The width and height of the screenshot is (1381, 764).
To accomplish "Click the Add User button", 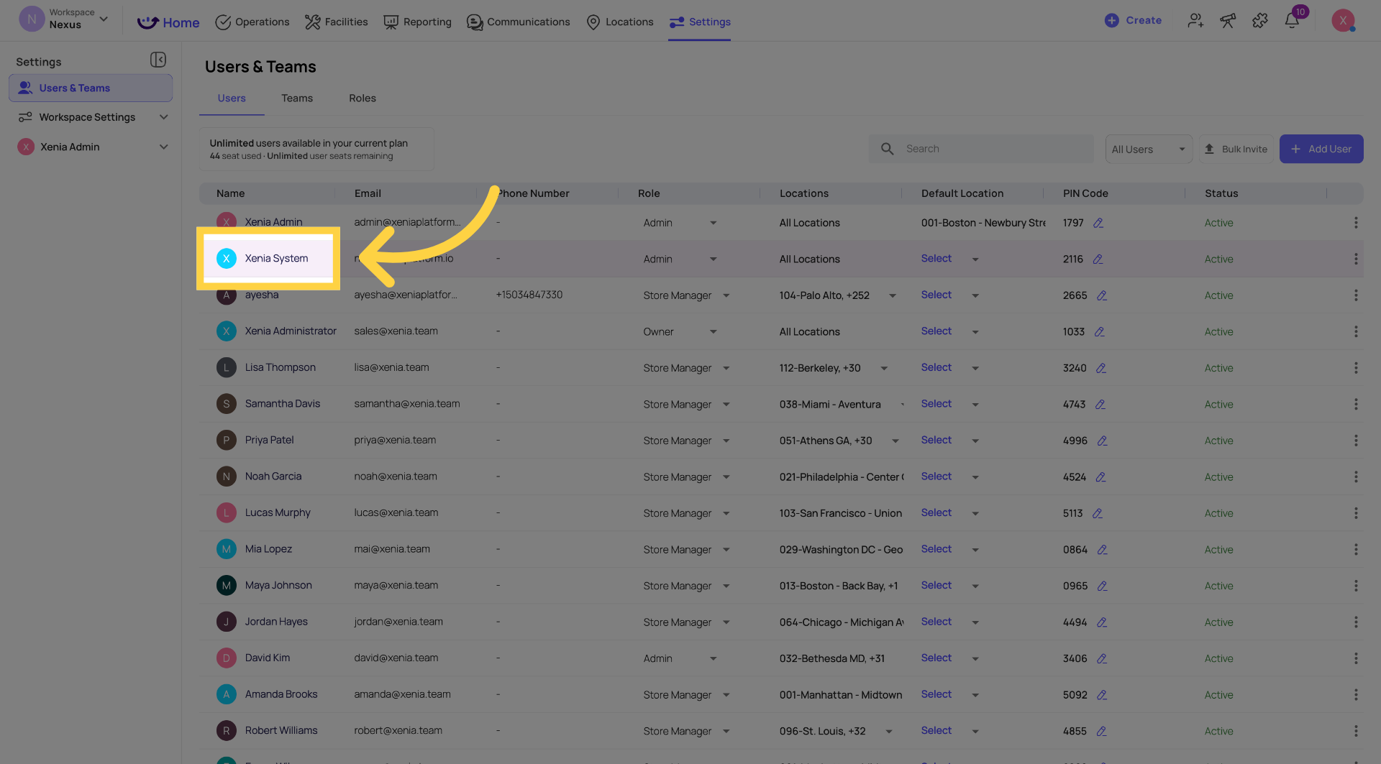I will [1321, 149].
